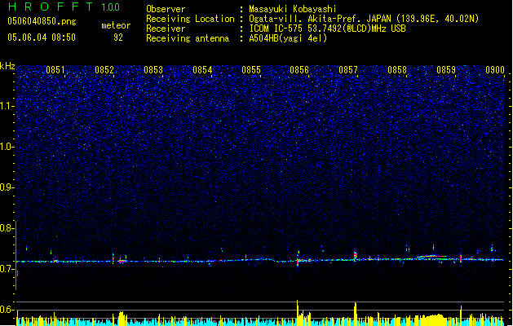Click the 0.7 kHz axis label
513x326 pixels.
pyautogui.click(x=7, y=269)
